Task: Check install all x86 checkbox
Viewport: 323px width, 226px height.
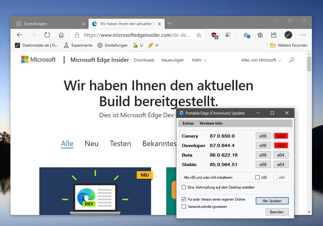Action: pos(258,178)
